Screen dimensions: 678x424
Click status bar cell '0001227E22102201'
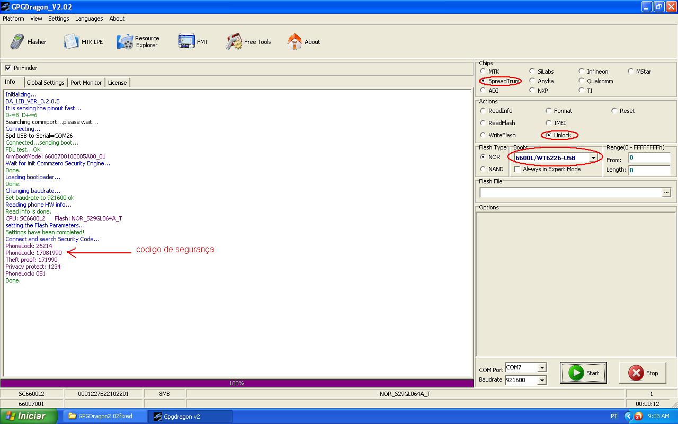click(x=103, y=394)
